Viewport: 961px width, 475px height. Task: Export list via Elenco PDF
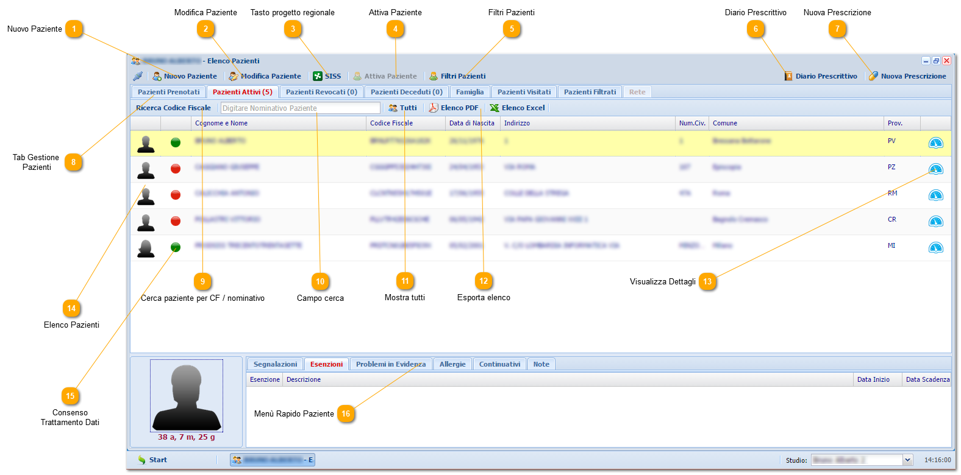453,108
